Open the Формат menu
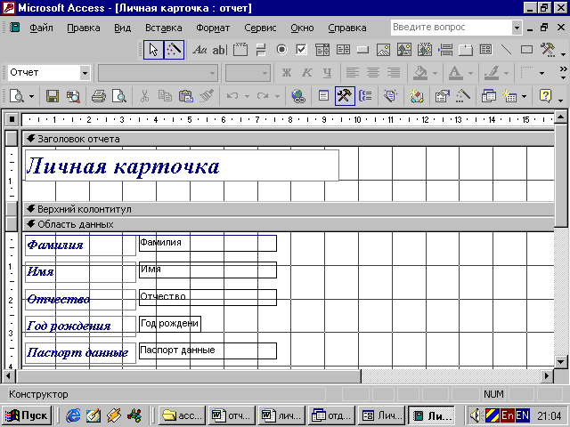 tap(213, 28)
